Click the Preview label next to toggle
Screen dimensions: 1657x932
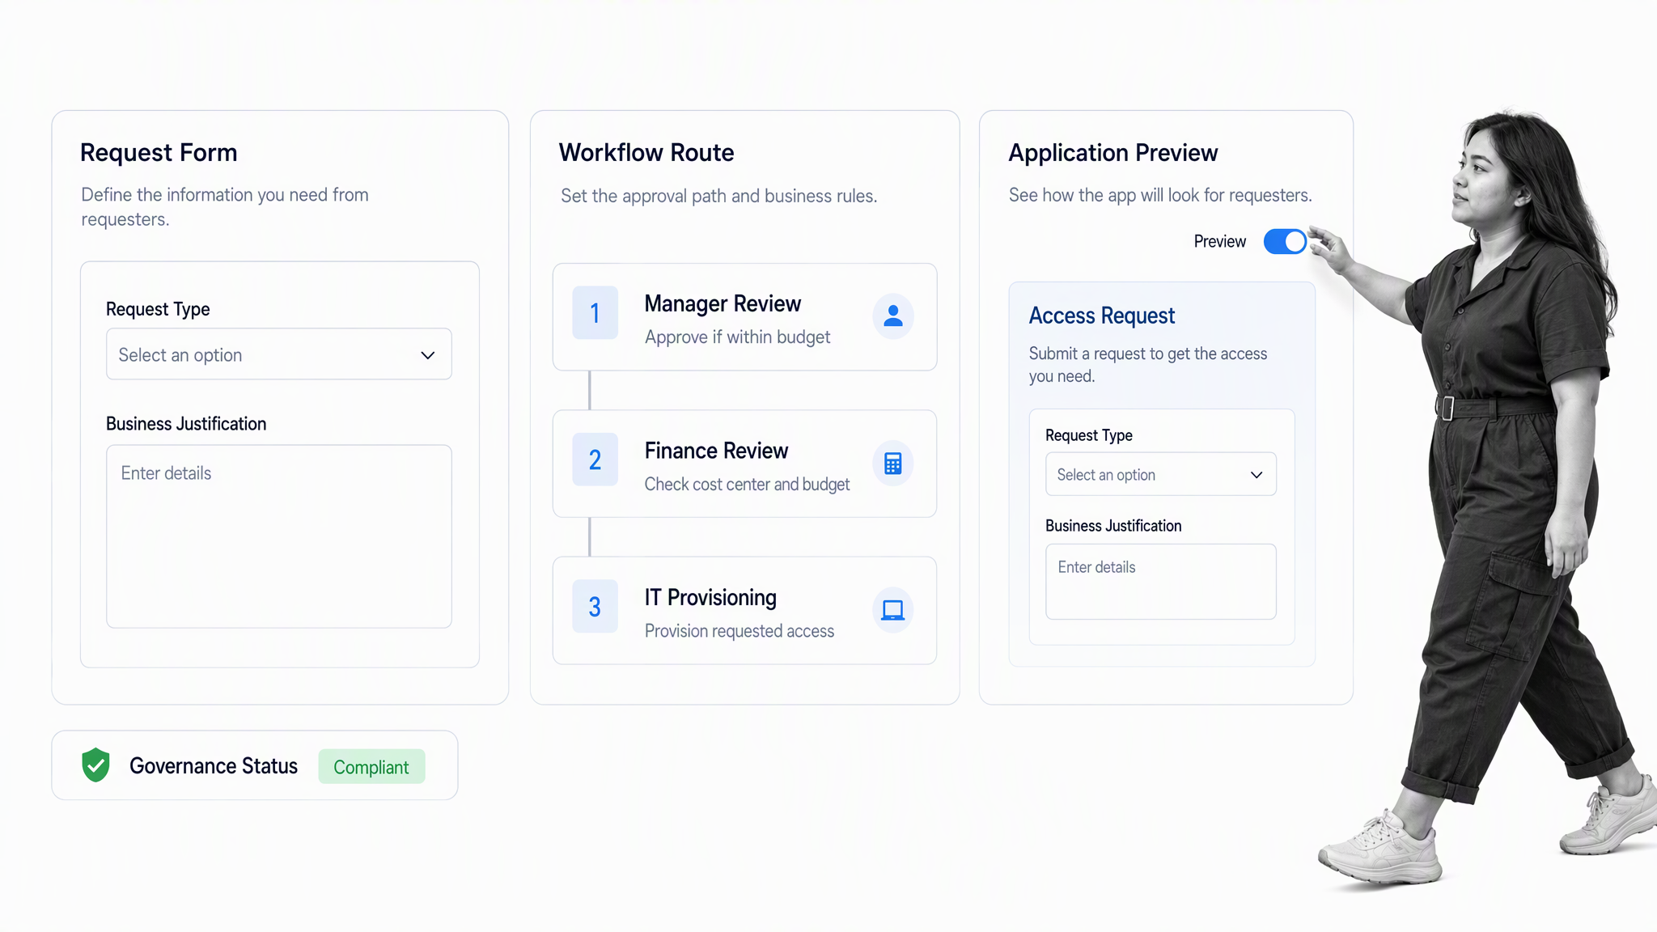pyautogui.click(x=1220, y=241)
